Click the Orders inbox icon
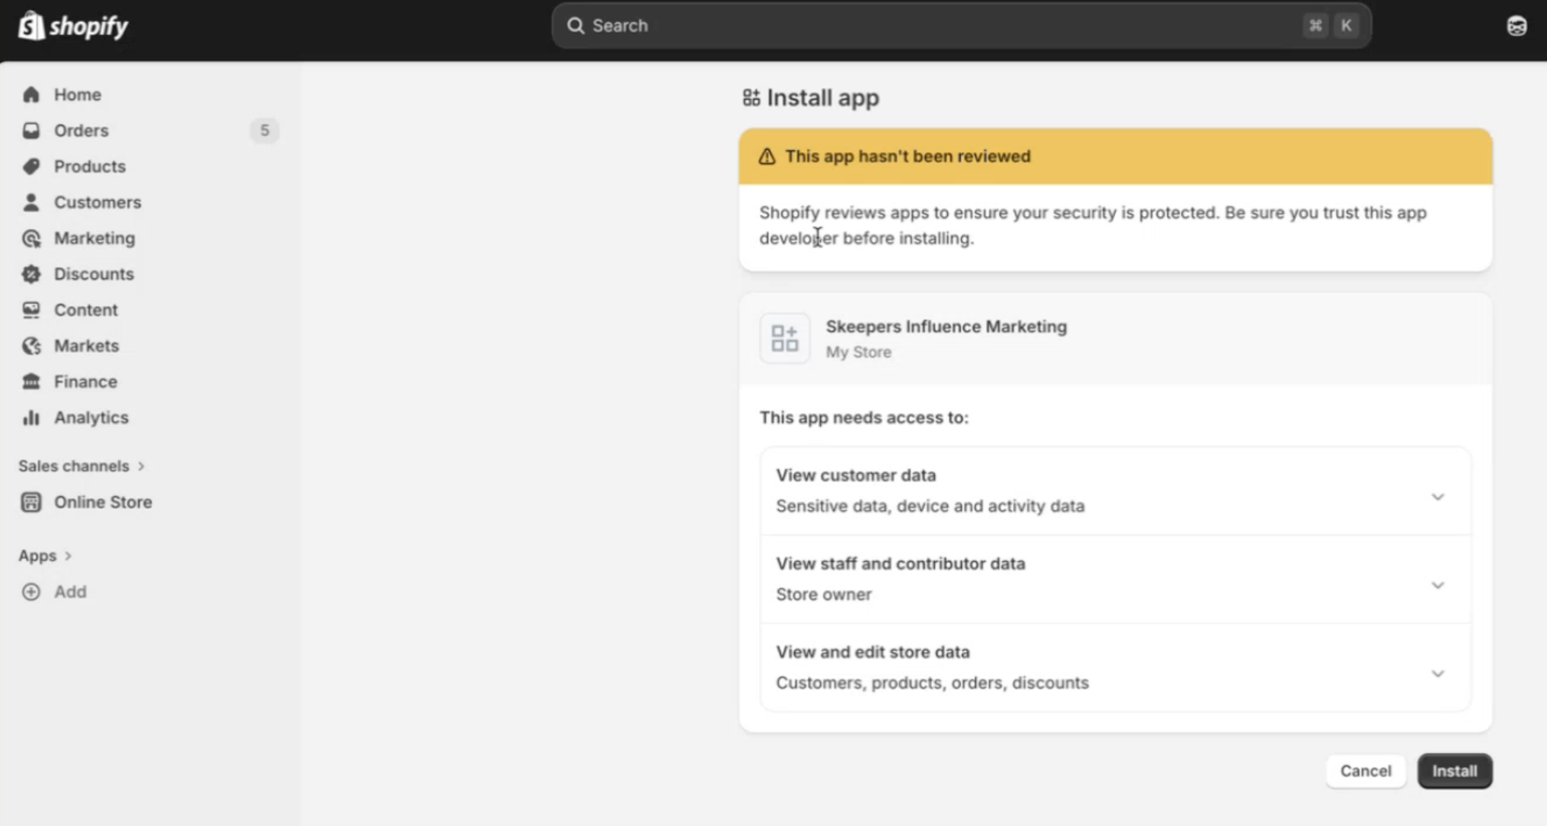 click(31, 130)
